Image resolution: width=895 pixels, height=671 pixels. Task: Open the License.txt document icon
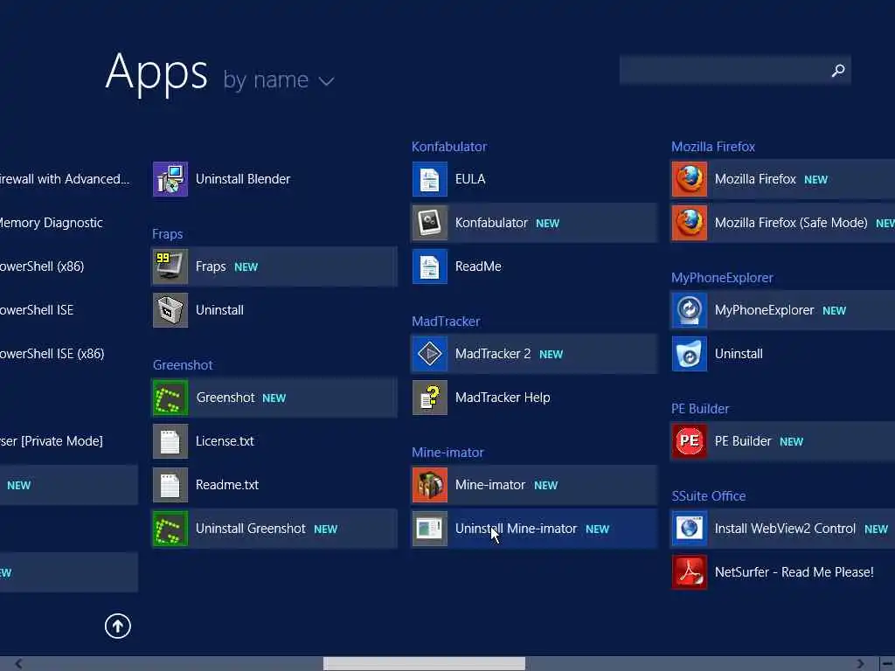(170, 441)
